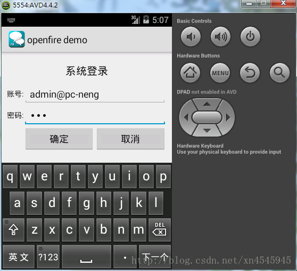Tap the openfire demo app icon

pos(16,39)
